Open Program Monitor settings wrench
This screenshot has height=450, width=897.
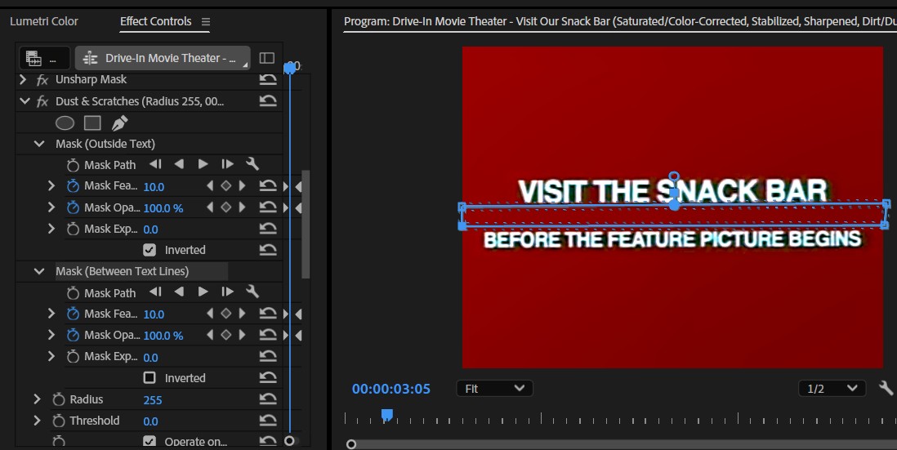[x=886, y=388]
